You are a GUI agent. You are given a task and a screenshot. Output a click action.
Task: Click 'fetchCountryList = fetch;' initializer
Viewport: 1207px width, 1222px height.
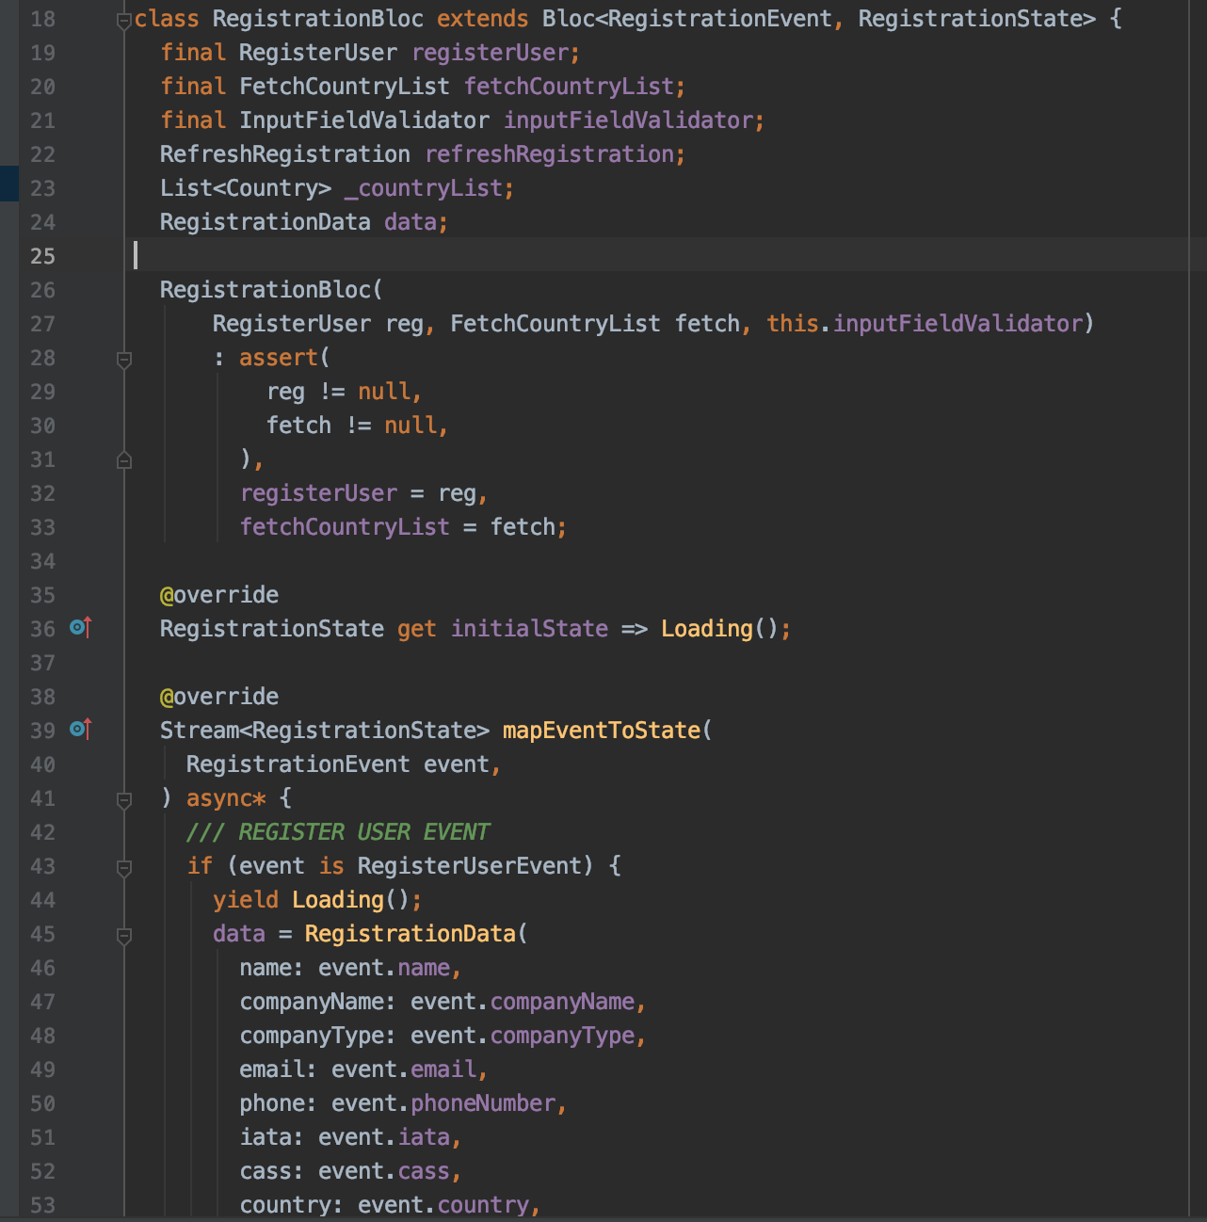[x=404, y=527]
